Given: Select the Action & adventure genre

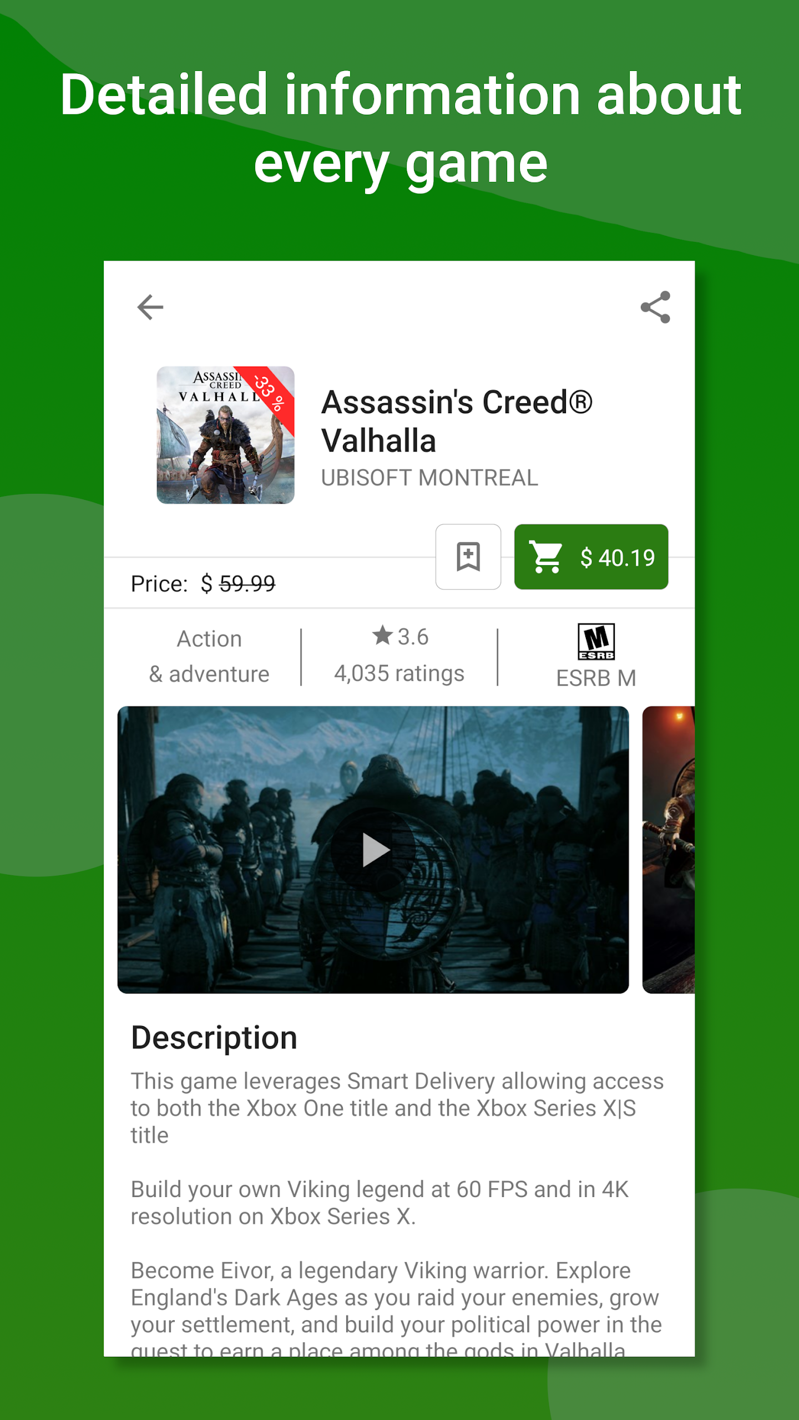Looking at the screenshot, I should tap(209, 656).
